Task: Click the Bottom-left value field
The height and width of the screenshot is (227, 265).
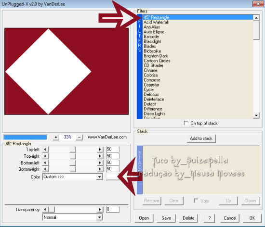Action: click(112, 163)
